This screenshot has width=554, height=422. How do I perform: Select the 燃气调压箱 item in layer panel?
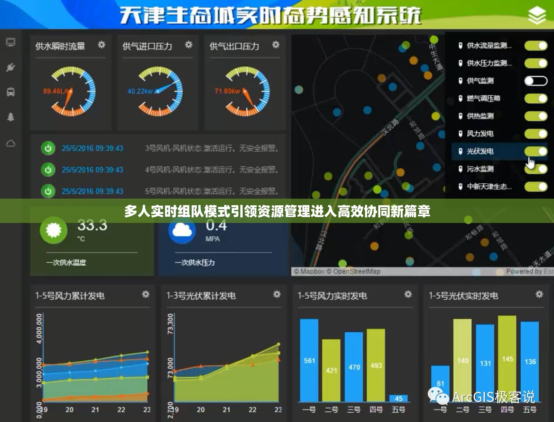(480, 98)
